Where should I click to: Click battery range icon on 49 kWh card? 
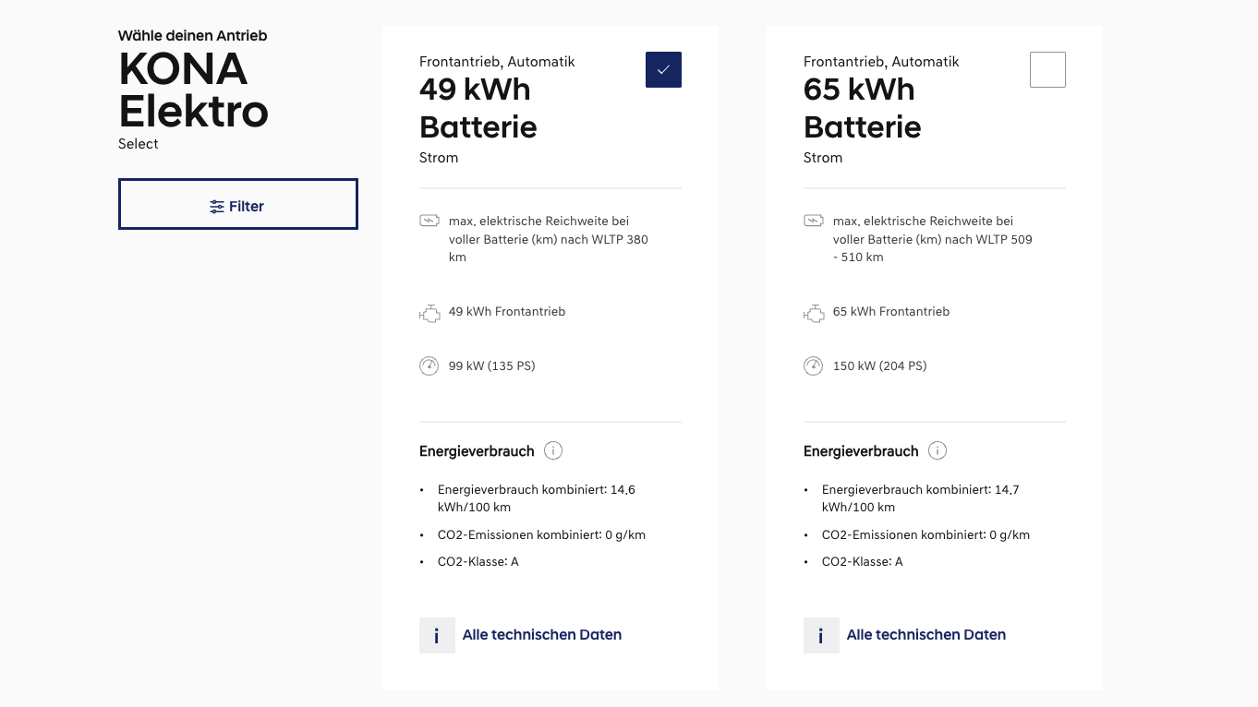pos(429,222)
